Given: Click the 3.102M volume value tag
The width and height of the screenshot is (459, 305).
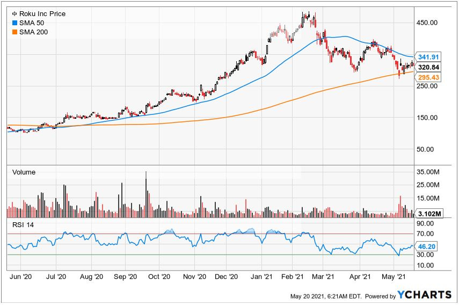Looking at the screenshot, I should coord(429,214).
